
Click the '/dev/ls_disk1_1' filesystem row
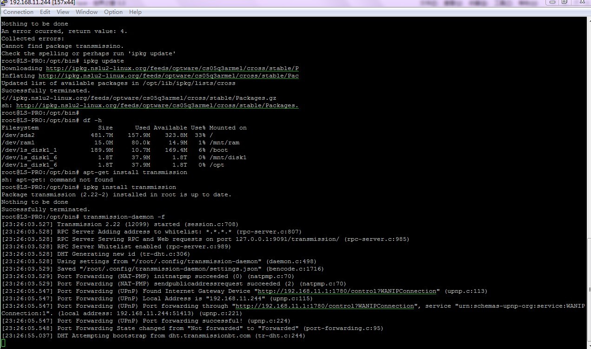coord(115,150)
